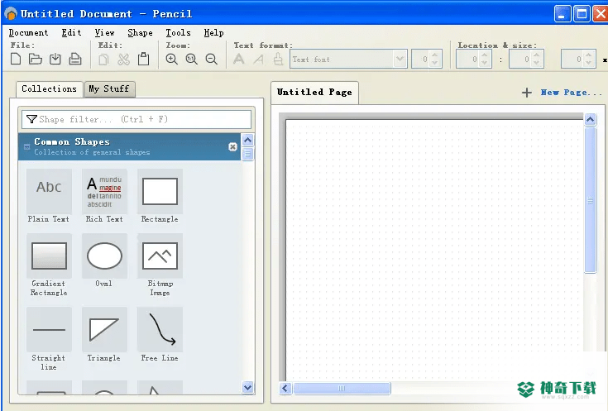The width and height of the screenshot is (608, 411).
Task: Choose the Straight line shape
Action: click(x=49, y=339)
